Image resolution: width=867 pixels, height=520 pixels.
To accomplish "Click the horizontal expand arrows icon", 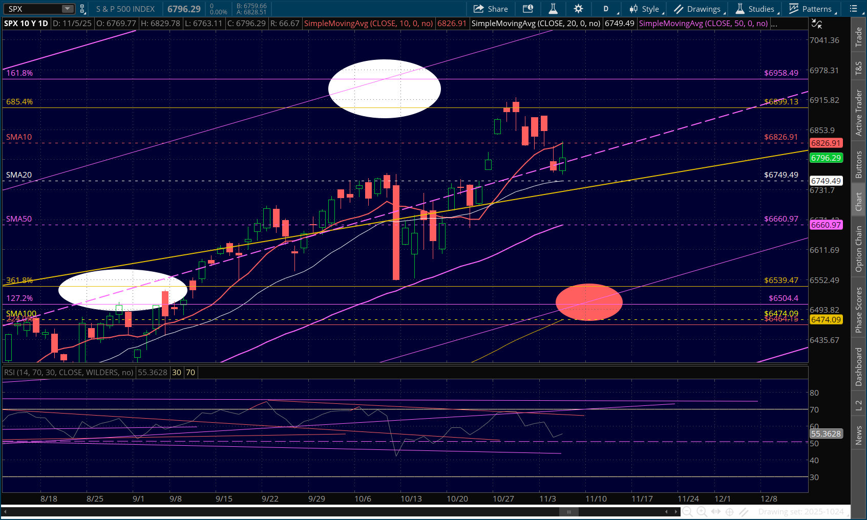I will 715,512.
